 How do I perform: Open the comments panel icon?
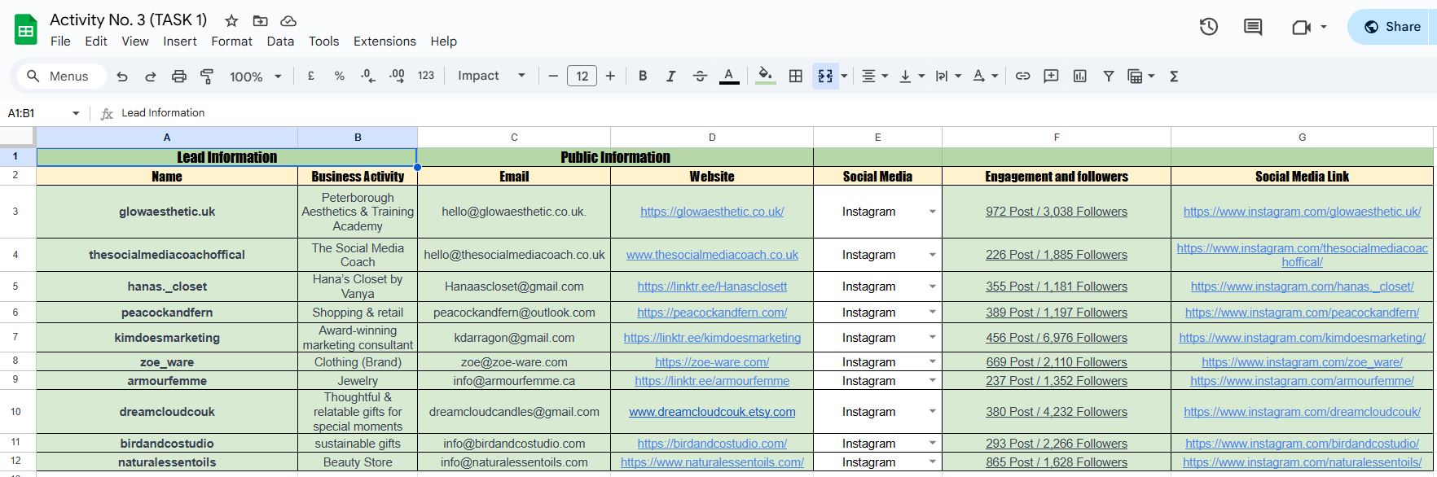point(1252,27)
